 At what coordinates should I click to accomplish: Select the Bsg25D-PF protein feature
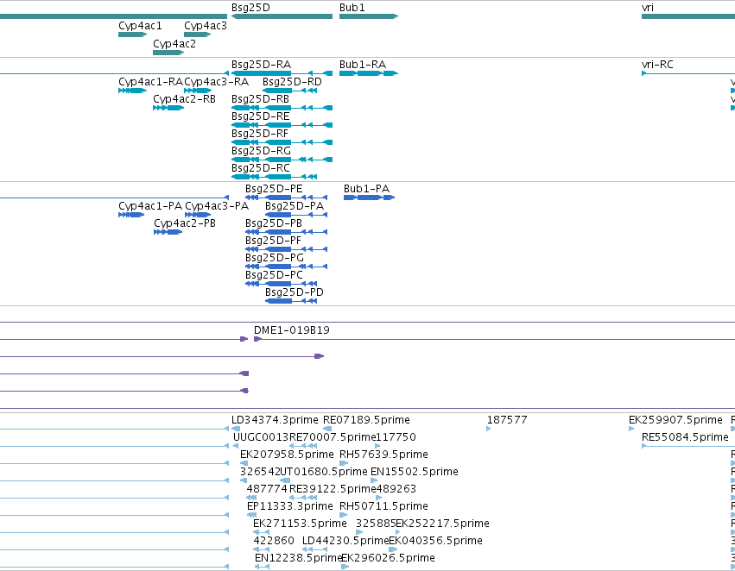pyautogui.click(x=286, y=249)
